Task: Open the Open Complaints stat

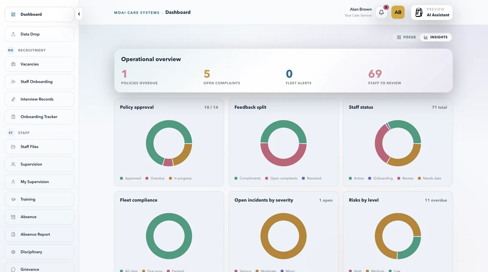Action: coord(222,77)
